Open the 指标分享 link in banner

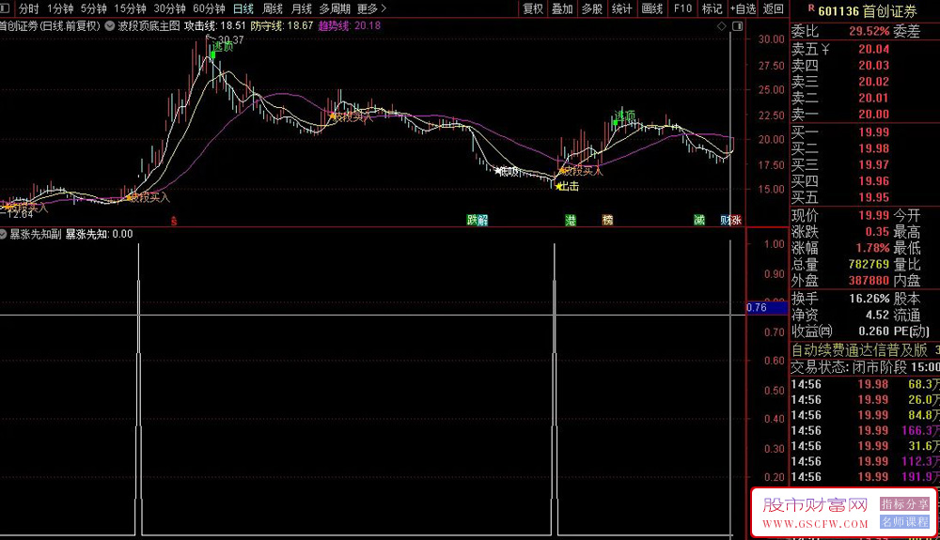(904, 504)
